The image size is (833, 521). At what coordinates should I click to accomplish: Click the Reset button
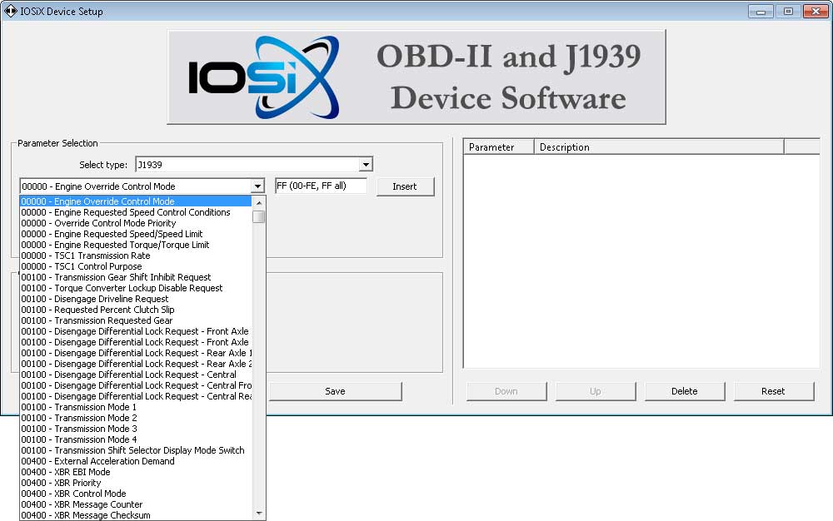pyautogui.click(x=773, y=391)
